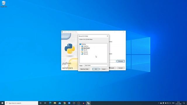The image size is (187, 105).
Task: Launch Microsoft Edge from taskbar
Action: click(x=50, y=103)
